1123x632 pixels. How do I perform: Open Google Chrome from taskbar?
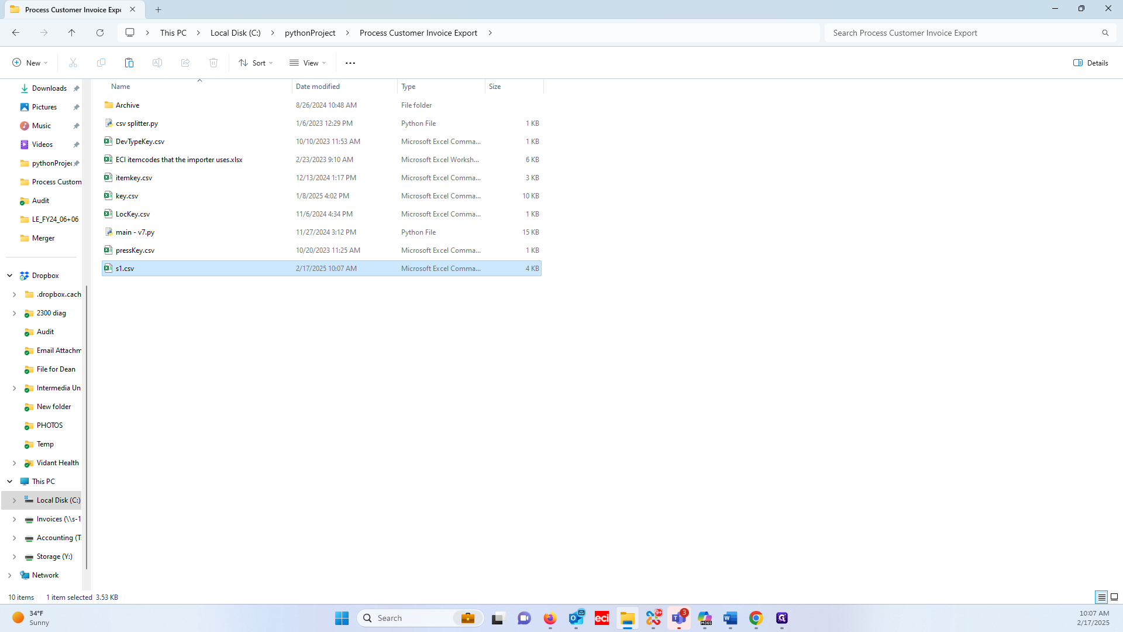[x=756, y=618]
